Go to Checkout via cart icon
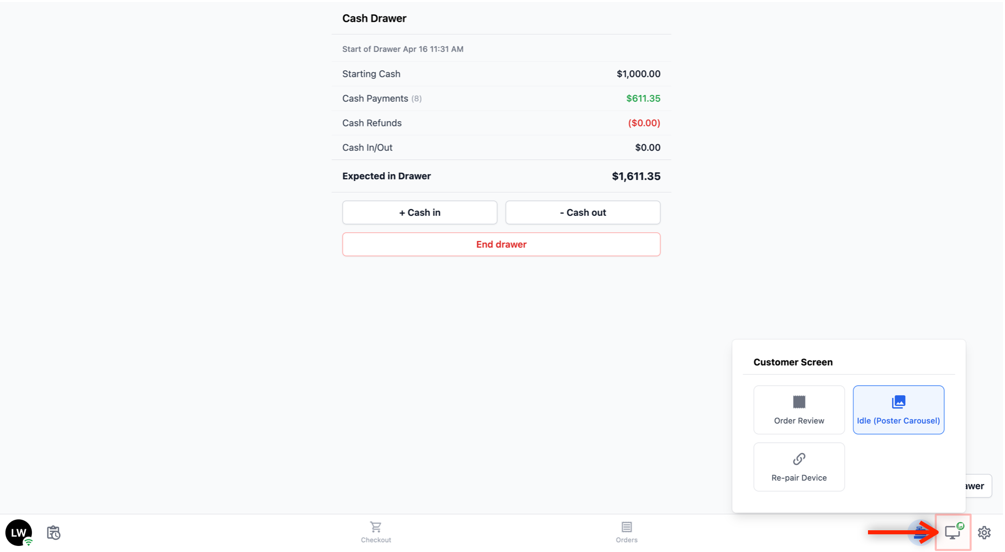Screen dimensions: 1005x552 pyautogui.click(x=376, y=532)
